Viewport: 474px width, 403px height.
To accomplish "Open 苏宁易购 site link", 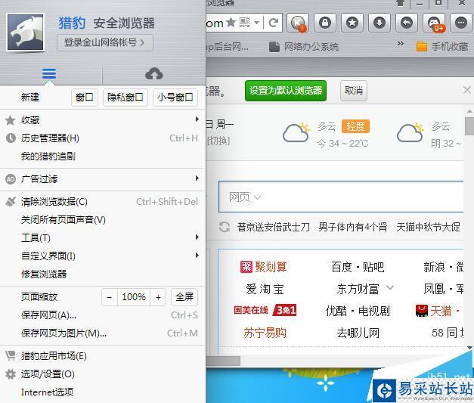I will pyautogui.click(x=265, y=333).
